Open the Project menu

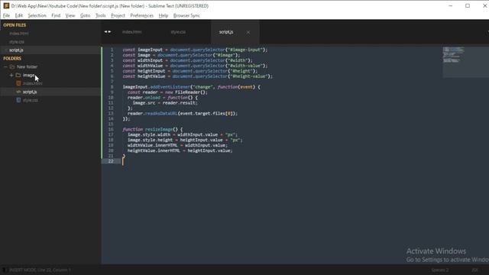[x=118, y=15]
